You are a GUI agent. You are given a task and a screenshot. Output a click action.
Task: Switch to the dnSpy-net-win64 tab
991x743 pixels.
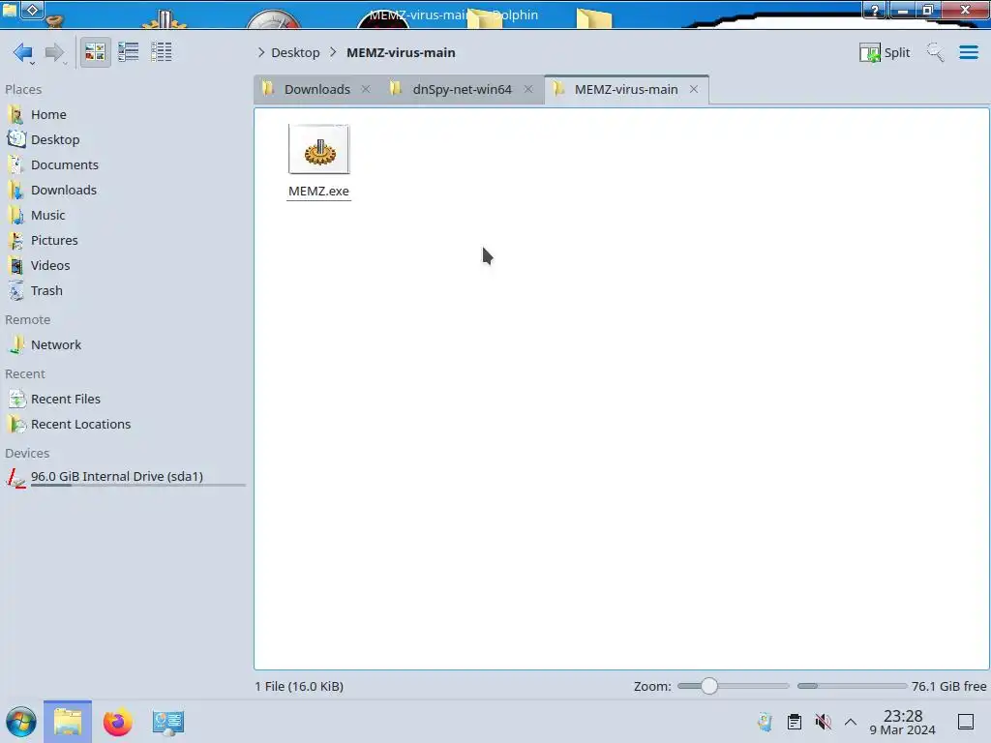click(462, 89)
